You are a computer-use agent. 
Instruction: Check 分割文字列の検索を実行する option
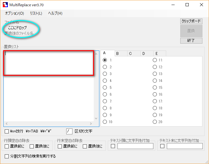tap(7, 156)
